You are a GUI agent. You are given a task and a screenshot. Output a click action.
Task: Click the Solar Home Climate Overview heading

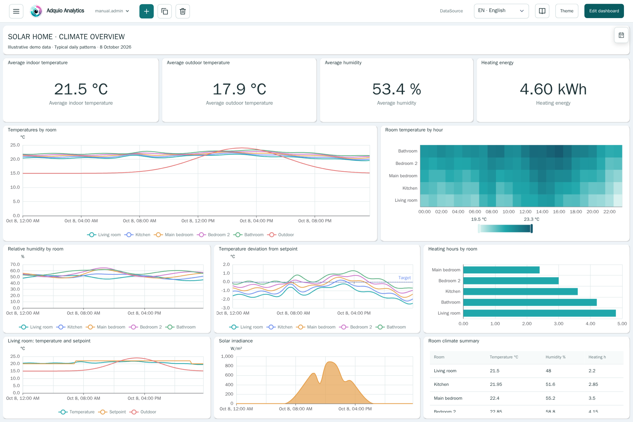pos(66,37)
